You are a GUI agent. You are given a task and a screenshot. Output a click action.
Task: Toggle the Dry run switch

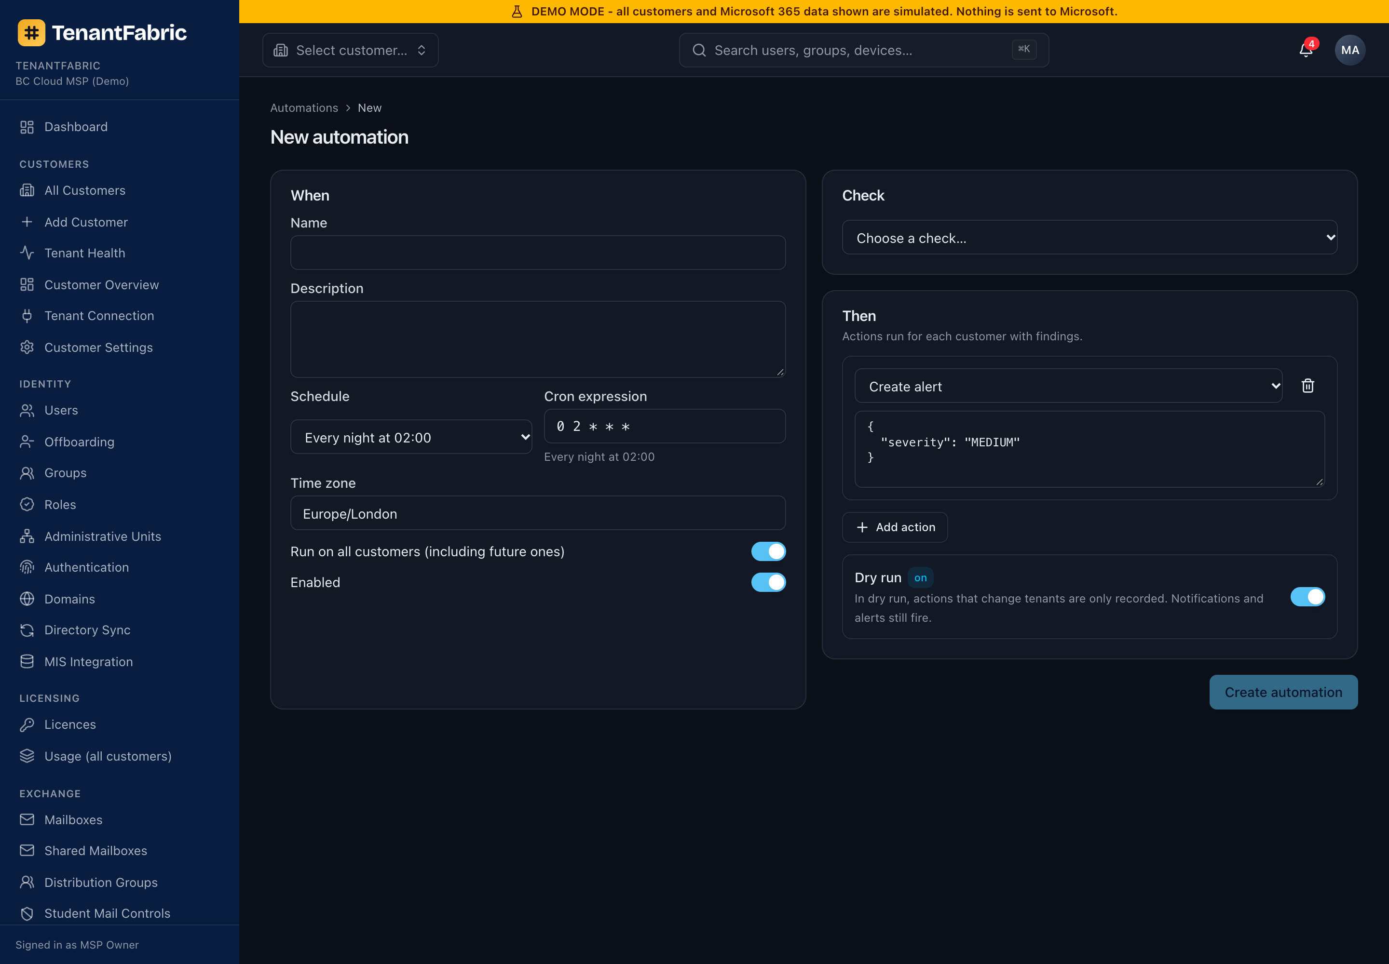click(x=1307, y=597)
